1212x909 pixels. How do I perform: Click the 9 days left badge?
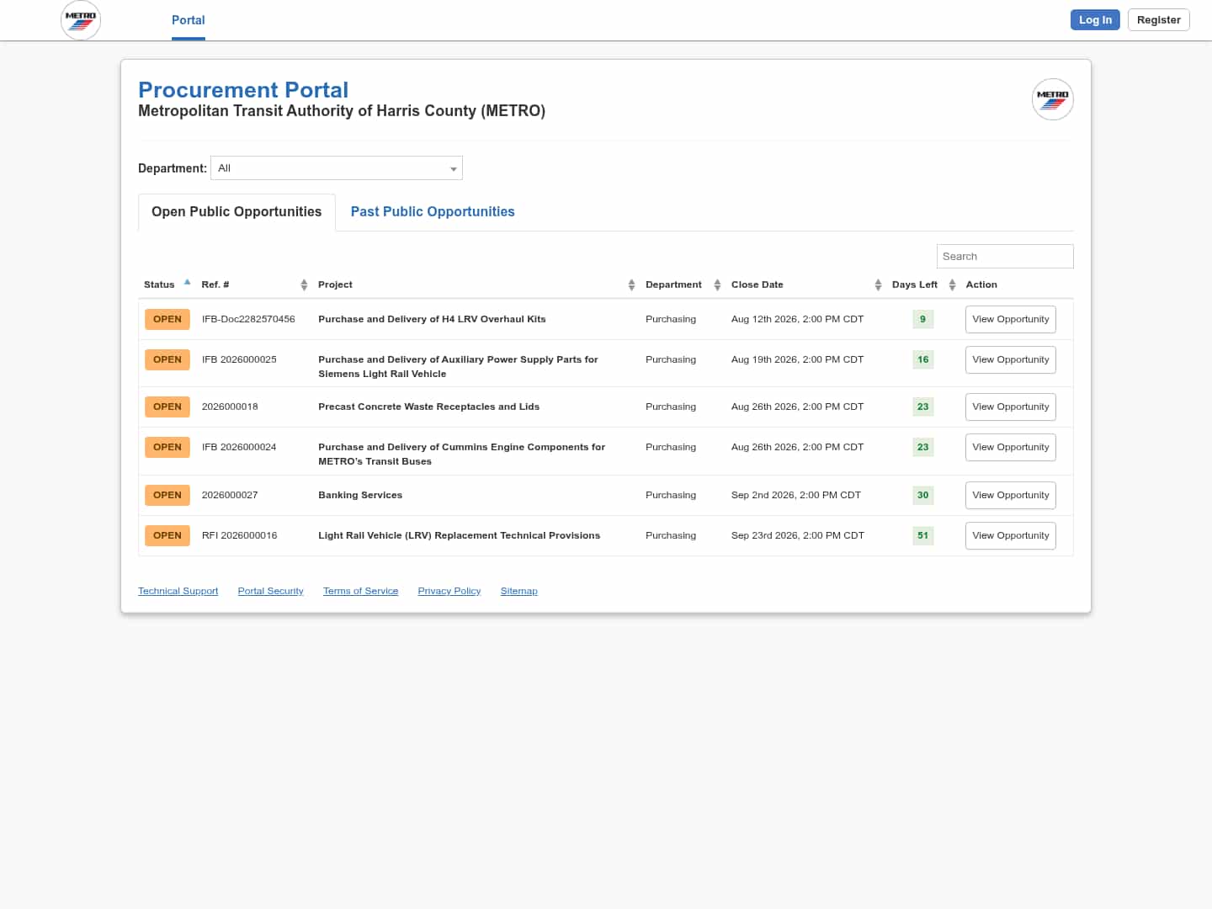(x=923, y=320)
